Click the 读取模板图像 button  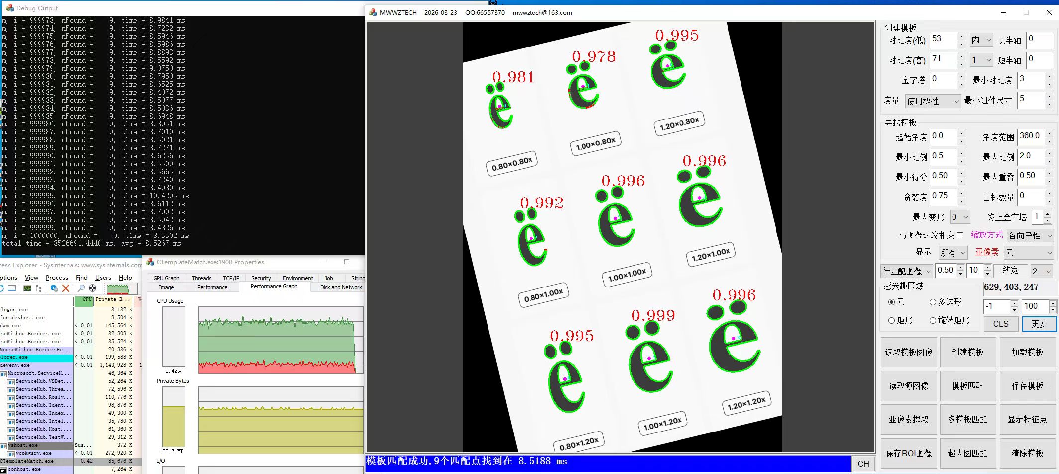coord(909,352)
